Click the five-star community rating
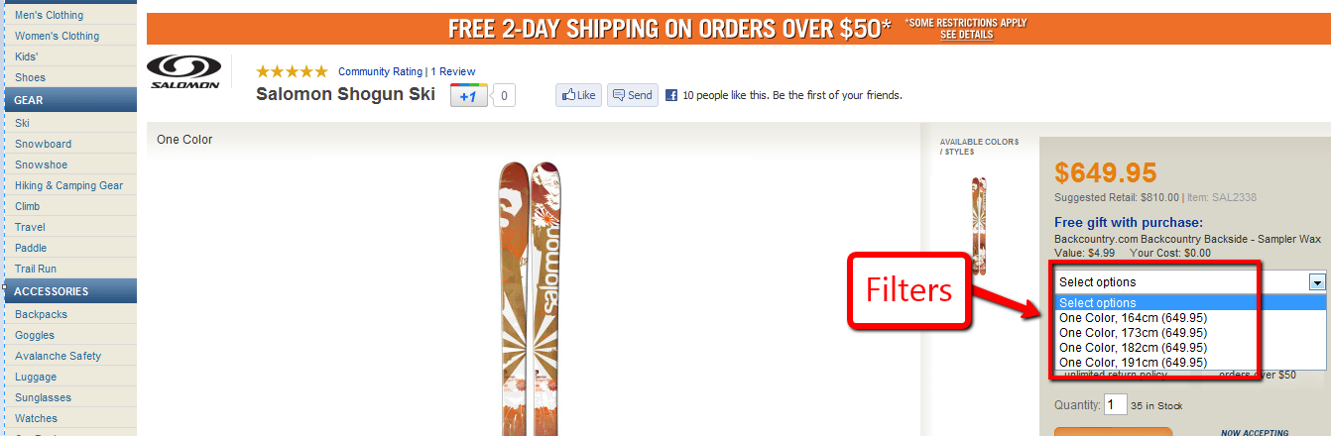The height and width of the screenshot is (436, 1331). point(292,71)
